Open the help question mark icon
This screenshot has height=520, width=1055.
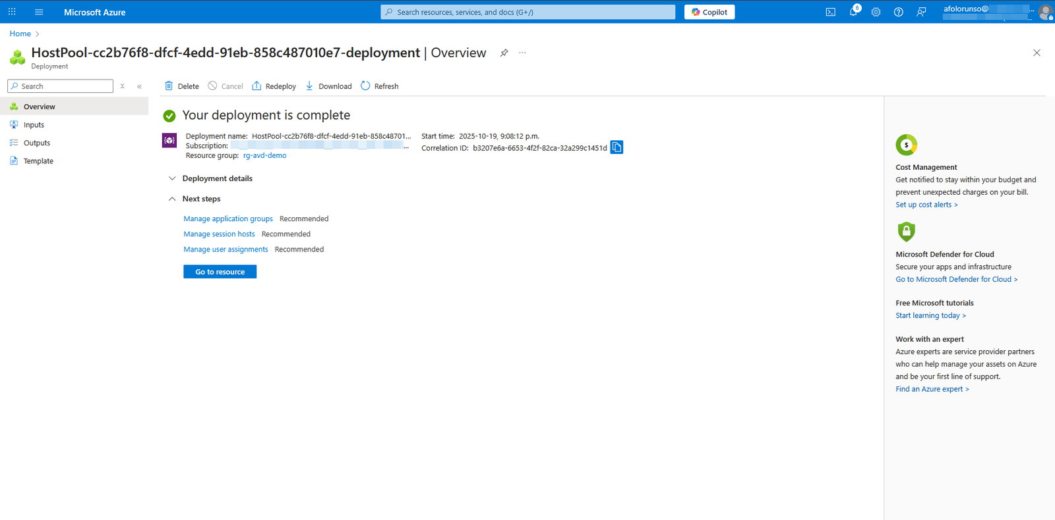click(898, 12)
